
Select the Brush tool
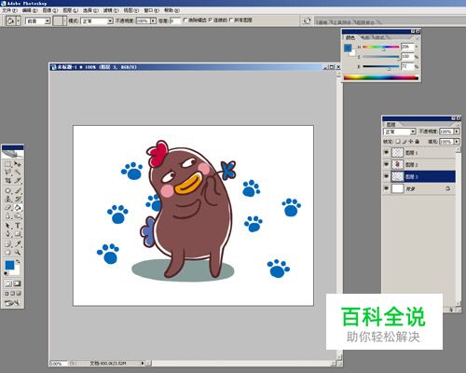18,190
